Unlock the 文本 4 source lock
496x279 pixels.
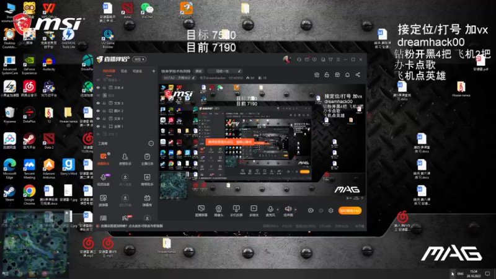[104, 87]
